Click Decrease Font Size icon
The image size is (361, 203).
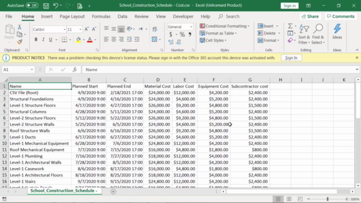(x=94, y=29)
